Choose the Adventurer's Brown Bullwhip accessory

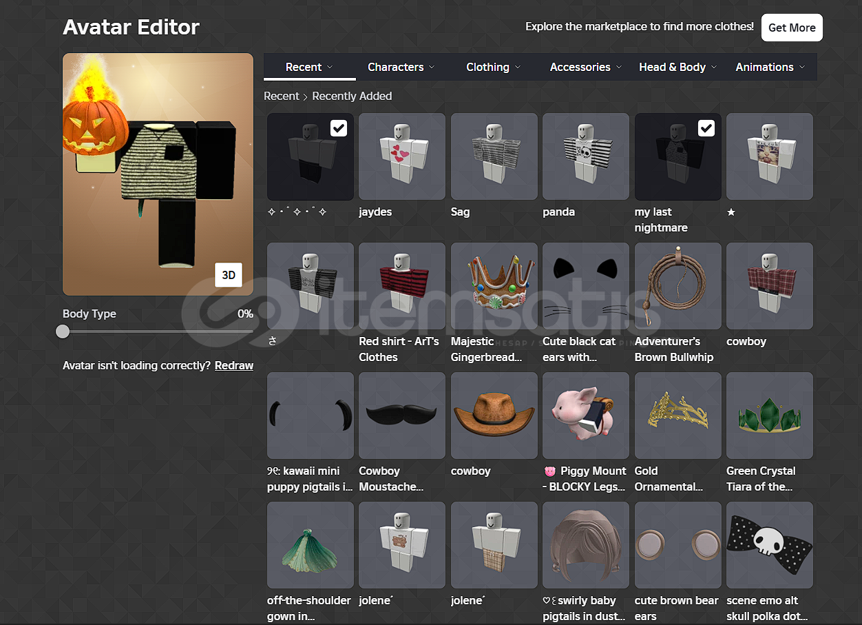[x=677, y=285]
